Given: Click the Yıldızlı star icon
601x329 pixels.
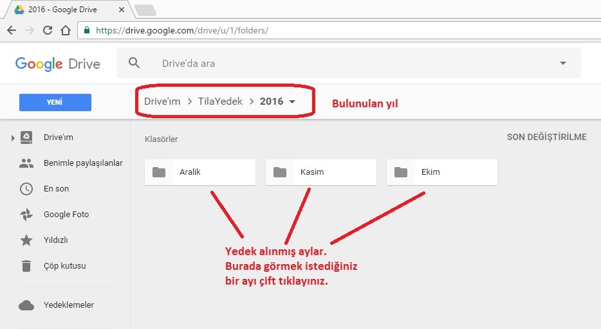Looking at the screenshot, I should point(26,240).
